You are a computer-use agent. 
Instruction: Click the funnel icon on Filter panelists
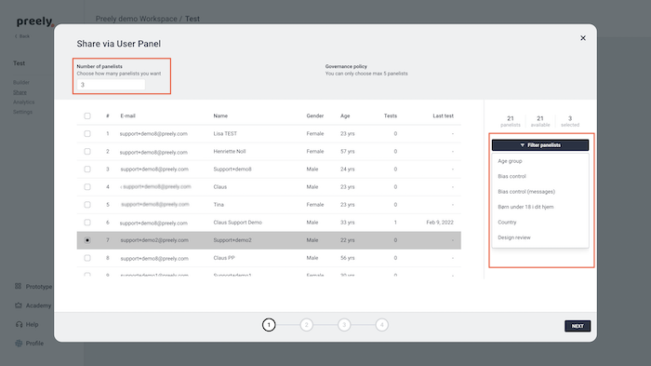coord(523,145)
